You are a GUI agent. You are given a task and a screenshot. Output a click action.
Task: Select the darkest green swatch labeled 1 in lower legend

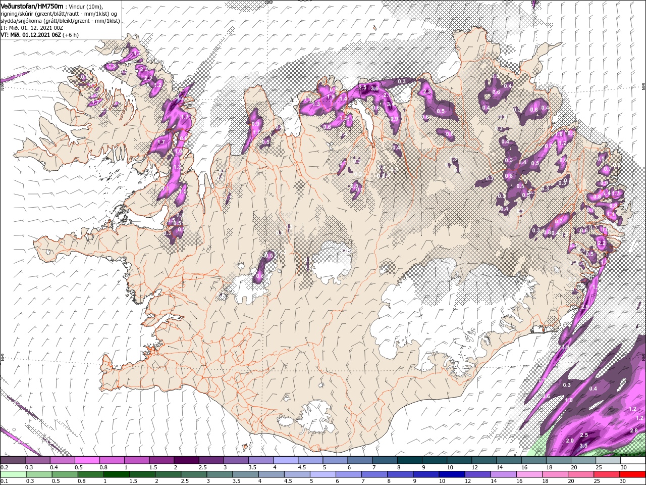pyautogui.click(x=116, y=474)
